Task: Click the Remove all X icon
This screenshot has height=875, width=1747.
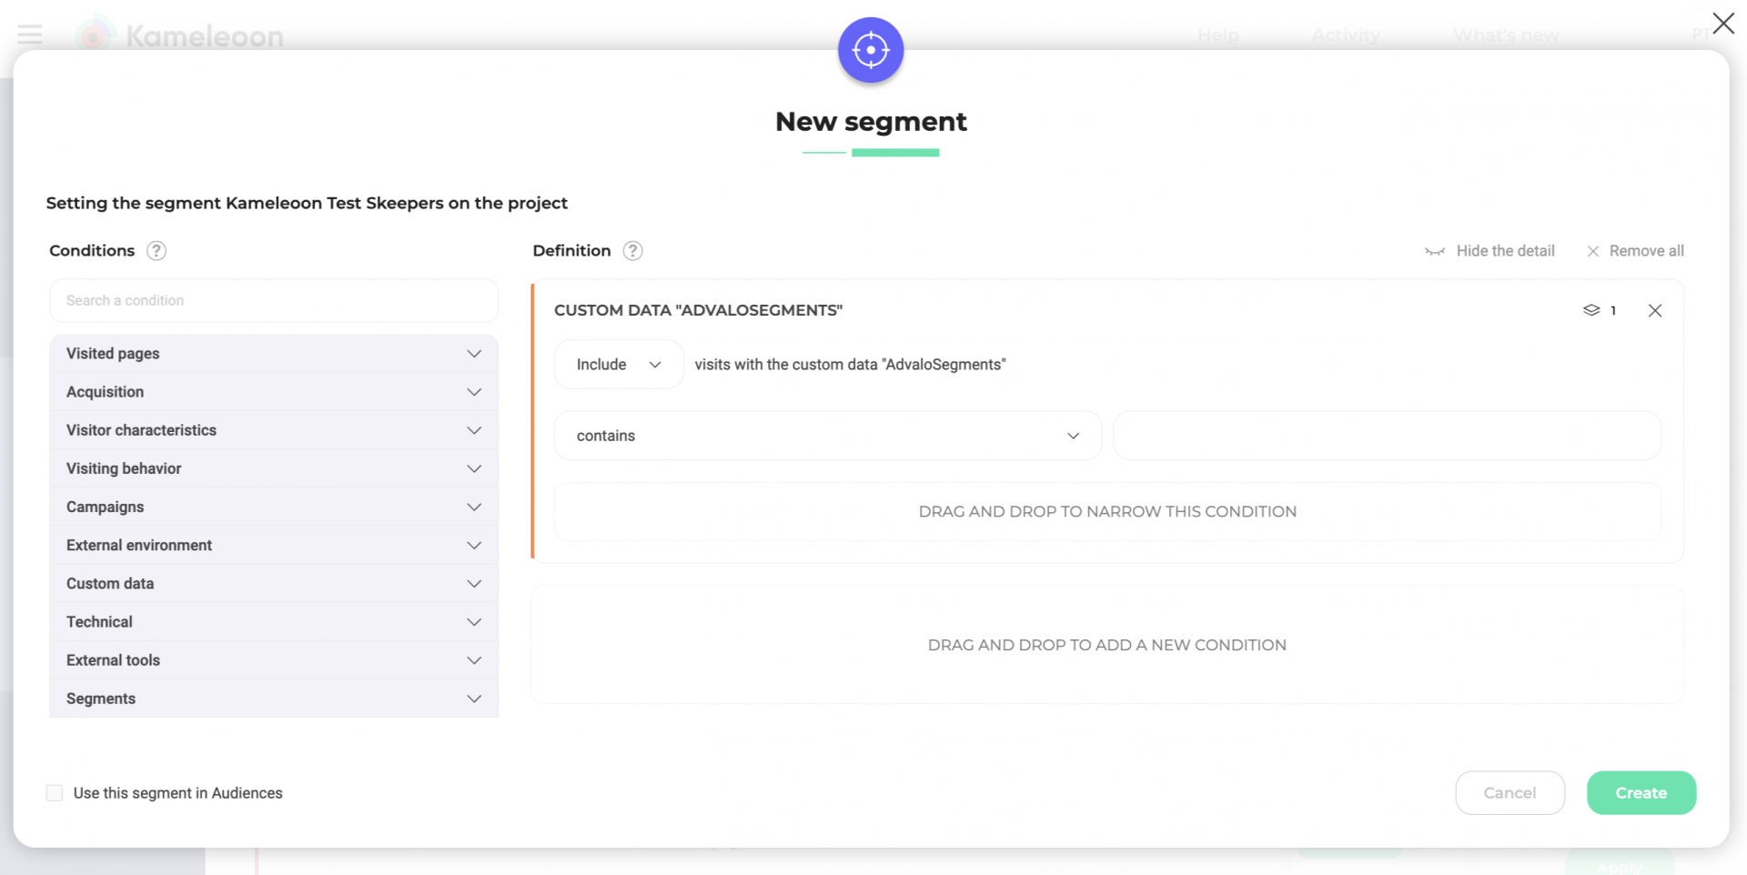Action: [x=1593, y=252]
